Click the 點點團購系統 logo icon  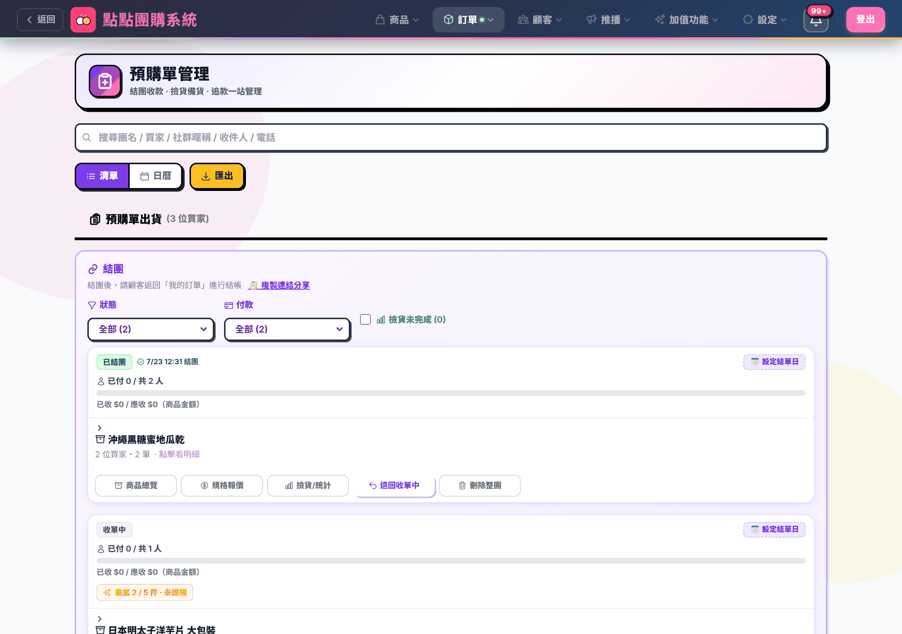click(83, 20)
